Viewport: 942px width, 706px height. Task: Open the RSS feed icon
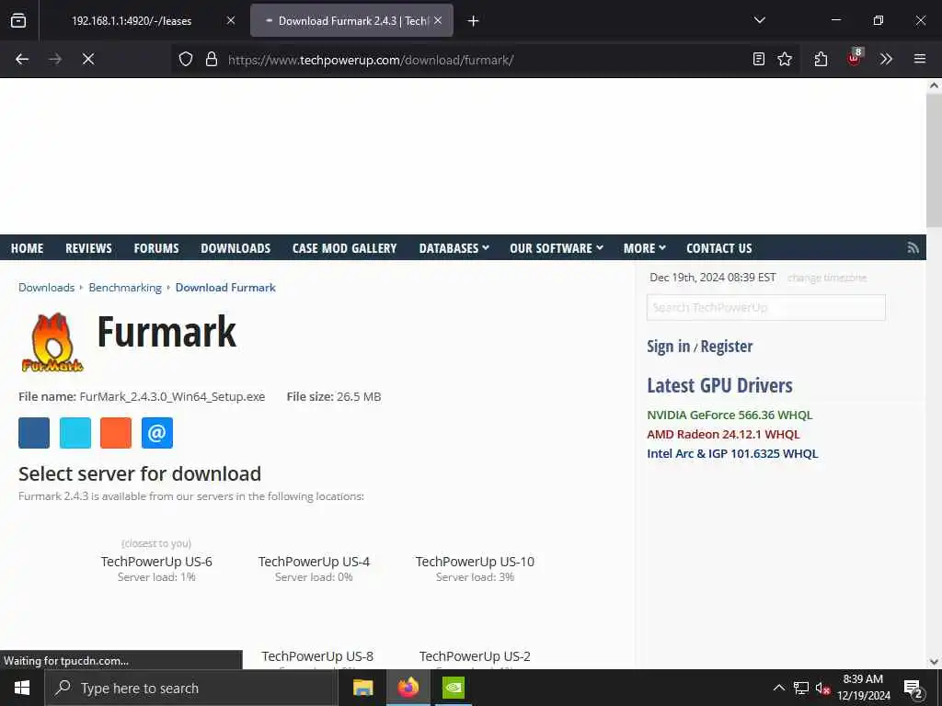pyautogui.click(x=913, y=247)
